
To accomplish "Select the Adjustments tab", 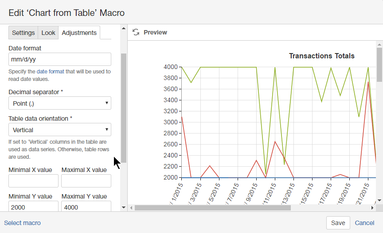I will tap(79, 33).
